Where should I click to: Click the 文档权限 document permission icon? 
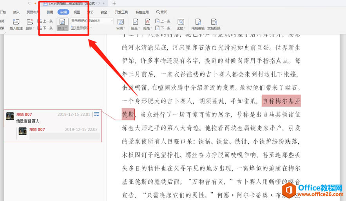pos(214,22)
